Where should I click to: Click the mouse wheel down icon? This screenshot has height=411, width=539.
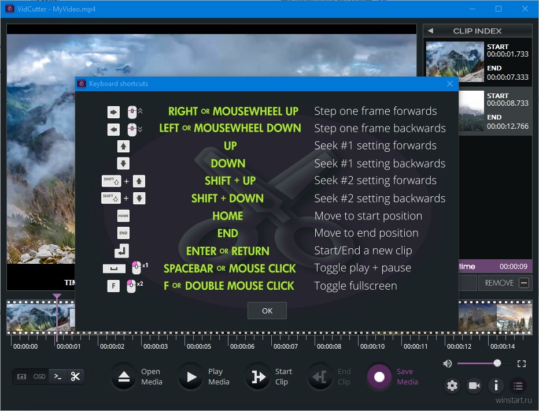[x=135, y=129]
